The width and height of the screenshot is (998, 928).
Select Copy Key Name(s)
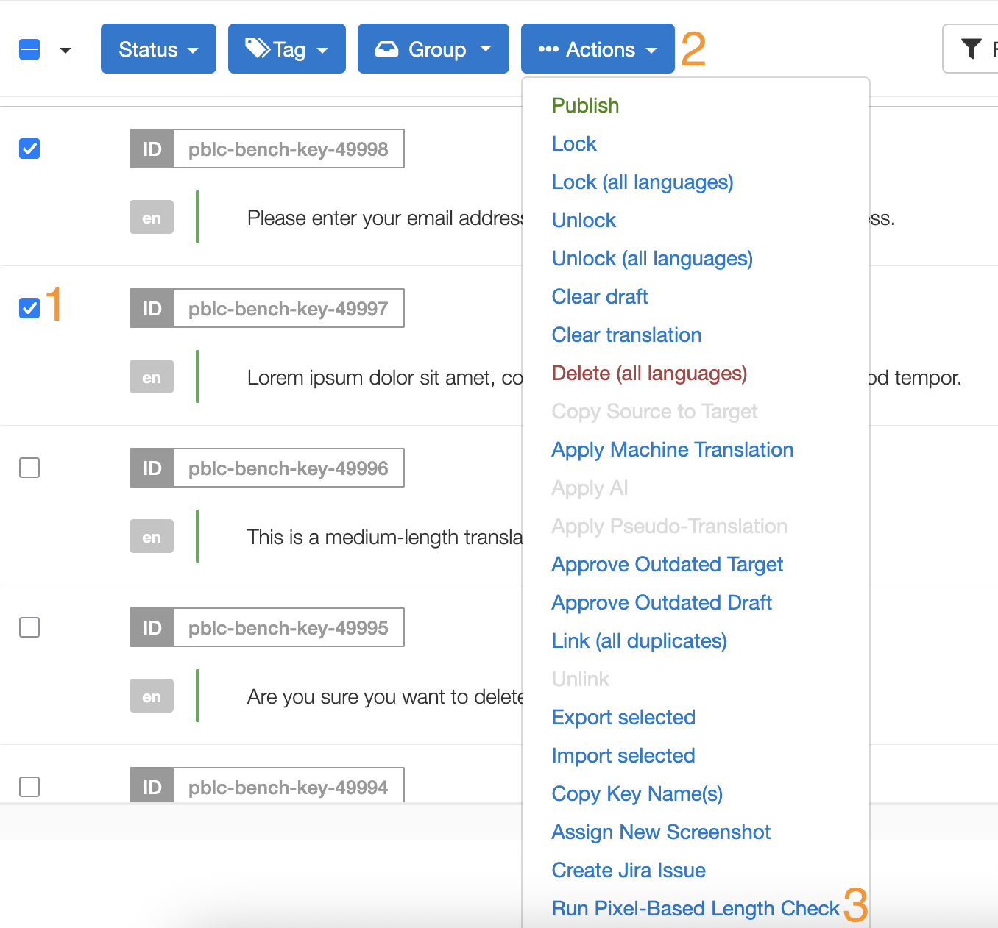tap(637, 793)
